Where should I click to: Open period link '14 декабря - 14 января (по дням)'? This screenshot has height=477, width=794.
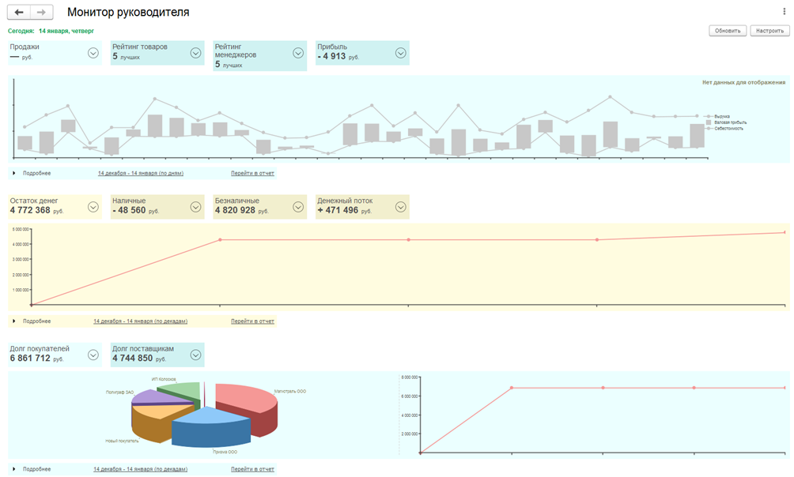coord(141,173)
